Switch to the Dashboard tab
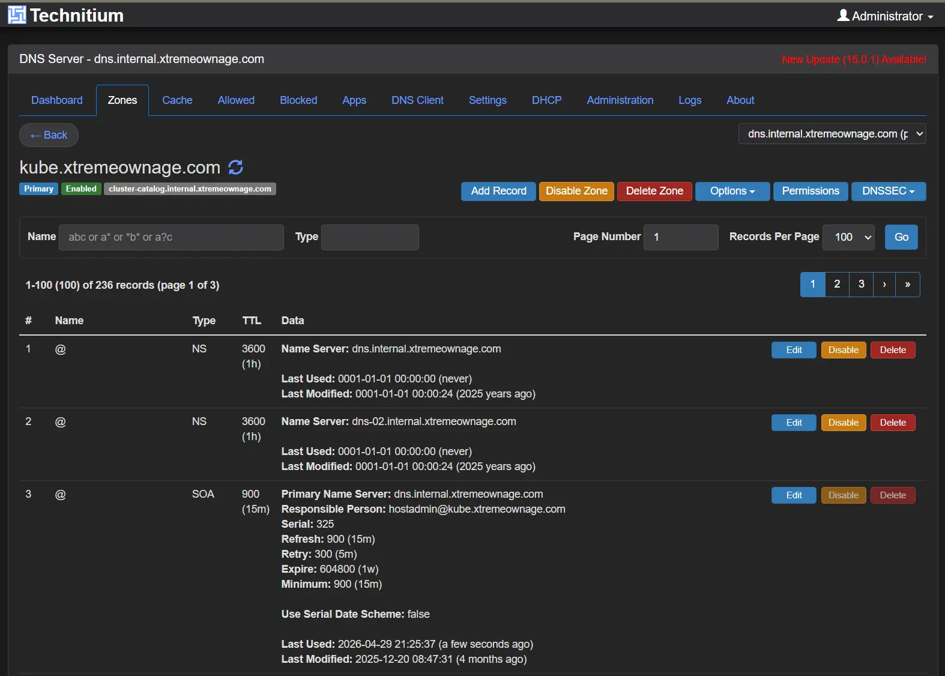Screen dimensions: 945x676 point(57,100)
